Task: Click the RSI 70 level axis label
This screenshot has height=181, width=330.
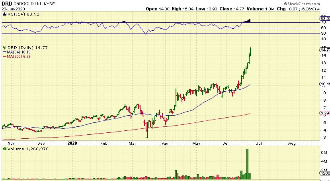Action: (324, 22)
